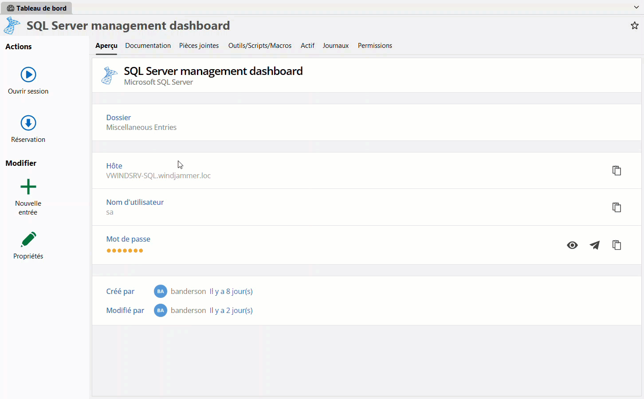Click the Dossier field label
The height and width of the screenshot is (399, 644).
pos(118,117)
